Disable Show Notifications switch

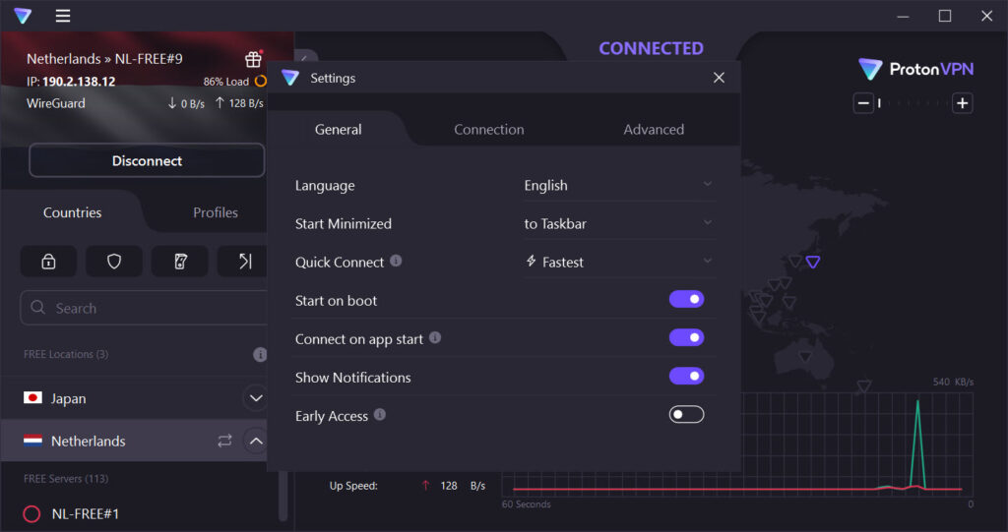686,376
